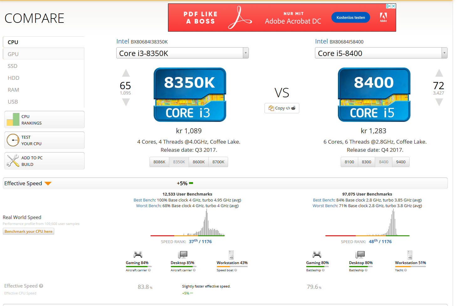Image resolution: width=461 pixels, height=306 pixels.
Task: Click the Add to PC Build tools icon
Action: 13,161
